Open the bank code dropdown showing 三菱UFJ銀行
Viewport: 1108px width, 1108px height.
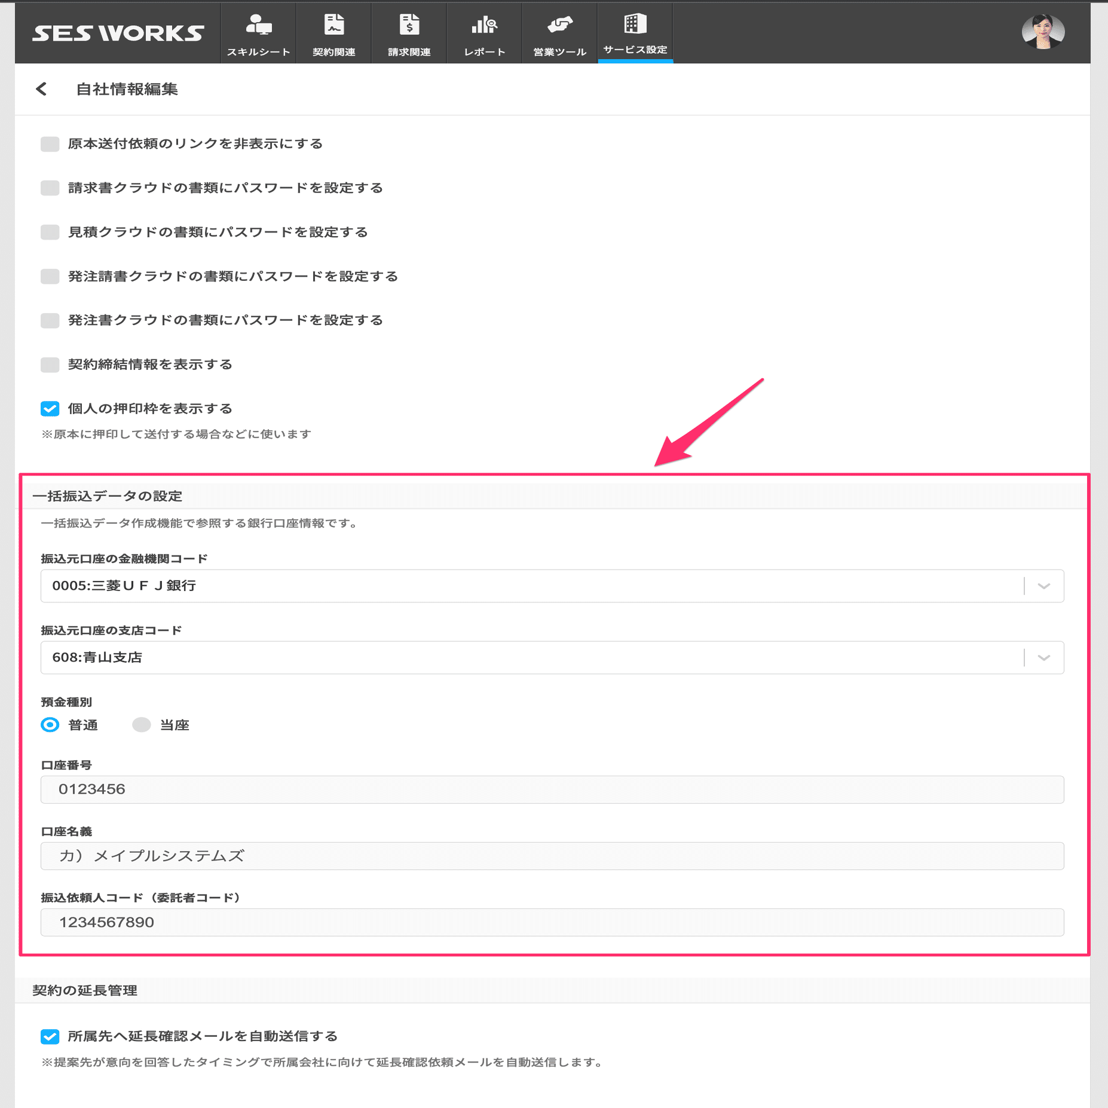point(1043,586)
